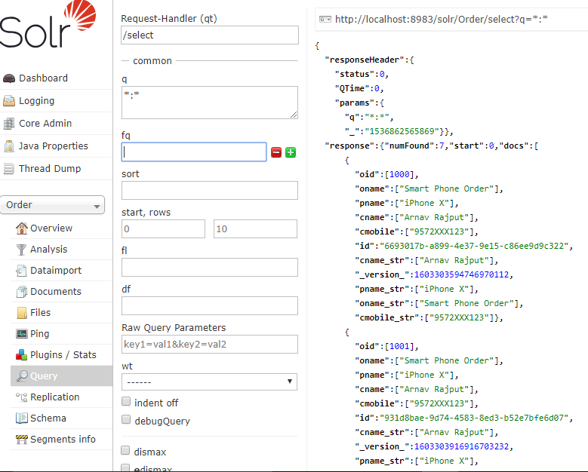Viewport: 588px width, 472px height.
Task: Click the Dashboard gauge icon
Action: 9,78
